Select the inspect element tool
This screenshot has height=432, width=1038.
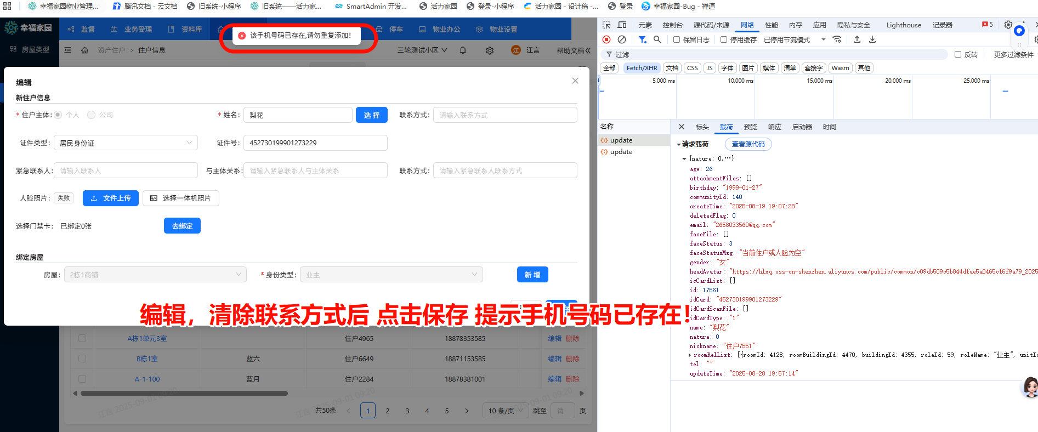click(606, 25)
